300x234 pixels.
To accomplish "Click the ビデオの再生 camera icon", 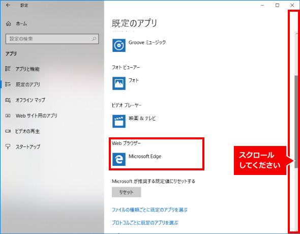I will [8, 131].
